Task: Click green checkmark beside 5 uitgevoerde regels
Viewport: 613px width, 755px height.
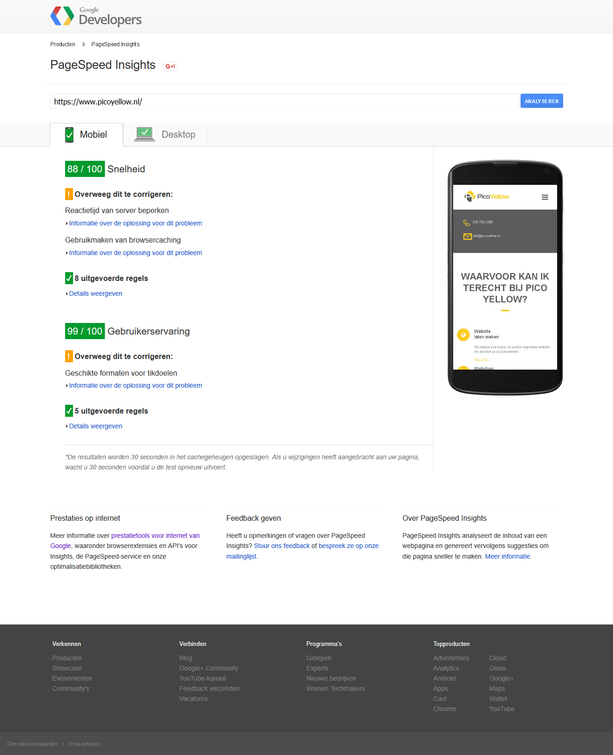Action: (69, 411)
